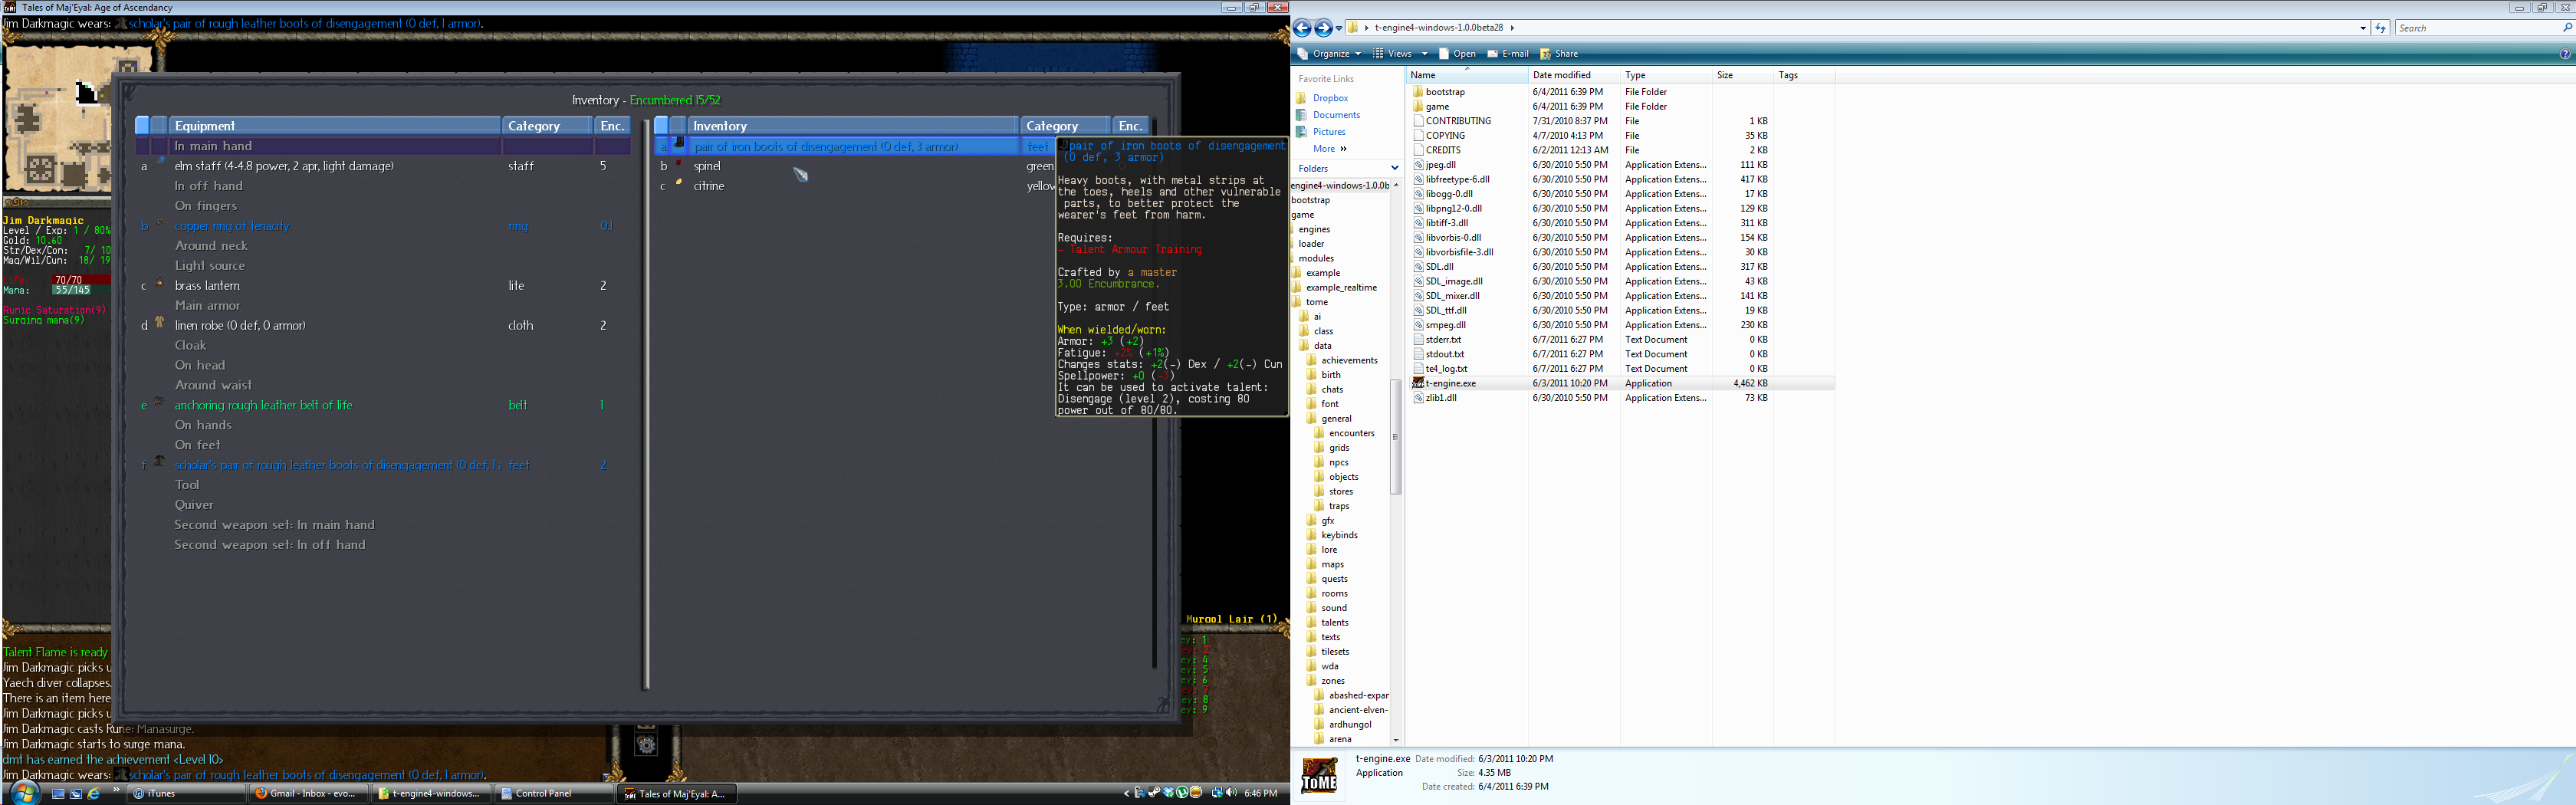This screenshot has width=2576, height=805.
Task: Switch to t-engine4-windows taskbar button
Action: tap(432, 793)
